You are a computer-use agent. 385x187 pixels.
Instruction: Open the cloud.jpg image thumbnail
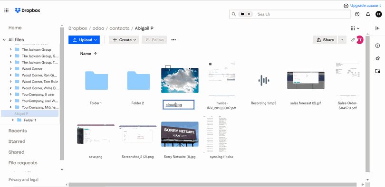[180, 80]
